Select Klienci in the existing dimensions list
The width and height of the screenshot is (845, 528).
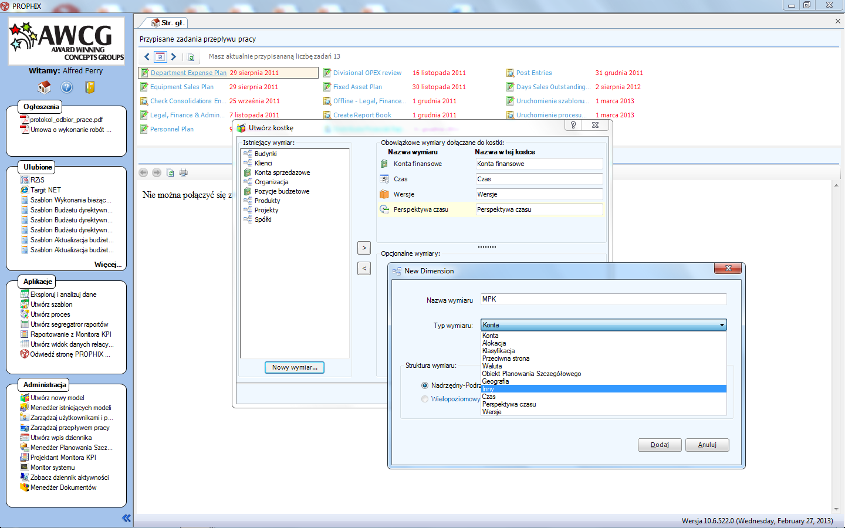click(x=263, y=163)
